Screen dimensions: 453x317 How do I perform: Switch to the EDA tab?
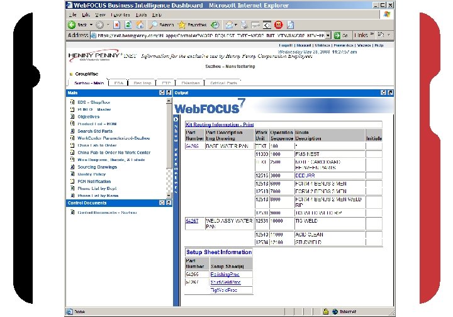click(119, 83)
